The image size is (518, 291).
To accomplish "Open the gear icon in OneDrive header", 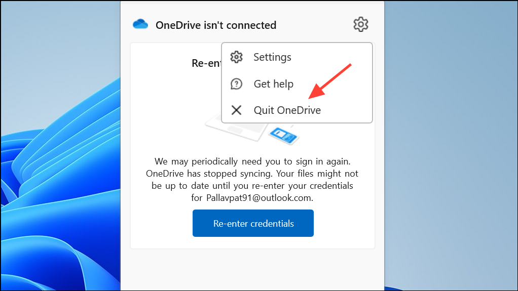I will point(360,24).
